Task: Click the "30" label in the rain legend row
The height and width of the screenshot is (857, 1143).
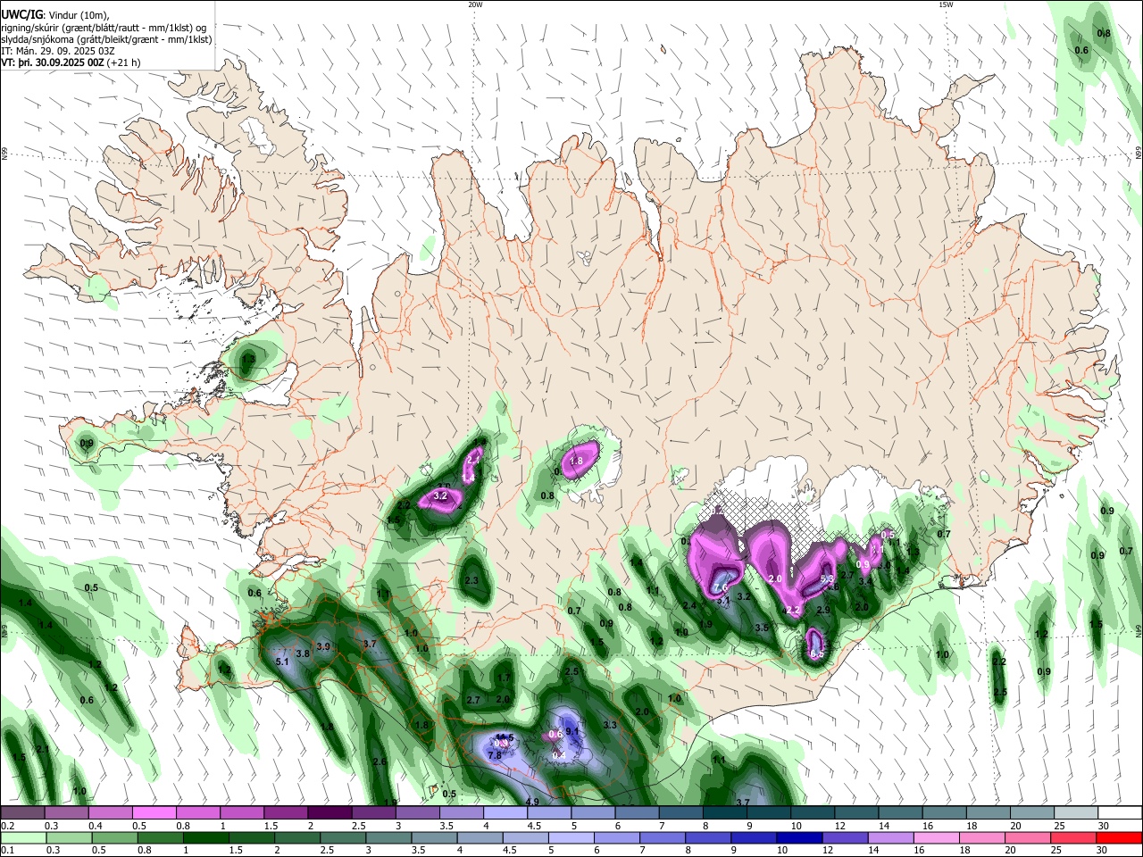Action: (x=1103, y=850)
